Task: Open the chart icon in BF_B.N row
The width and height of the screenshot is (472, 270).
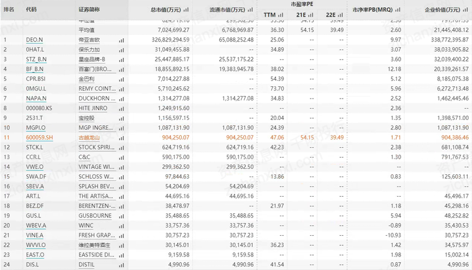Action: pyautogui.click(x=122, y=70)
